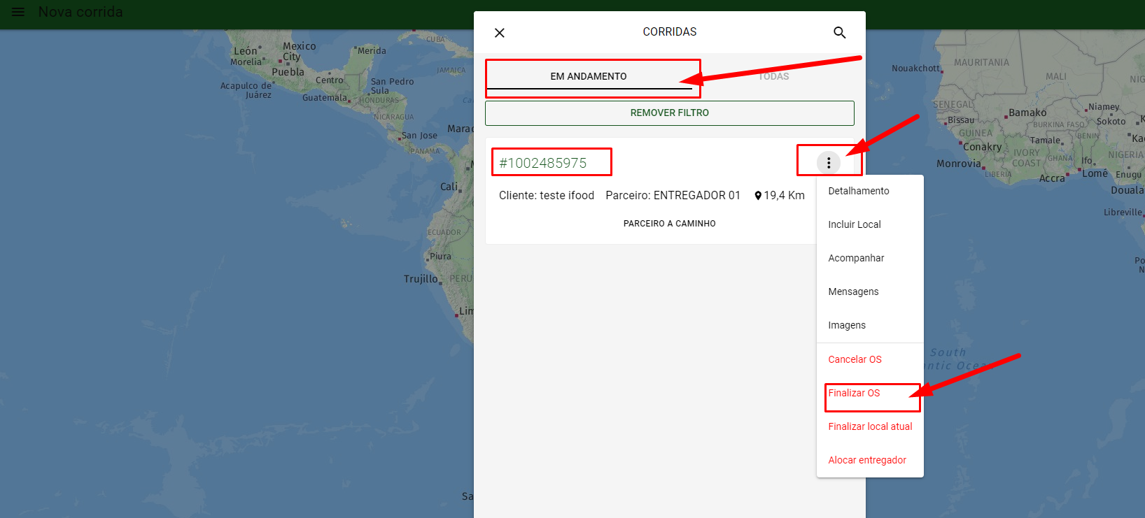The width and height of the screenshot is (1145, 518).
Task: Open order number #1002485975
Action: (x=543, y=163)
